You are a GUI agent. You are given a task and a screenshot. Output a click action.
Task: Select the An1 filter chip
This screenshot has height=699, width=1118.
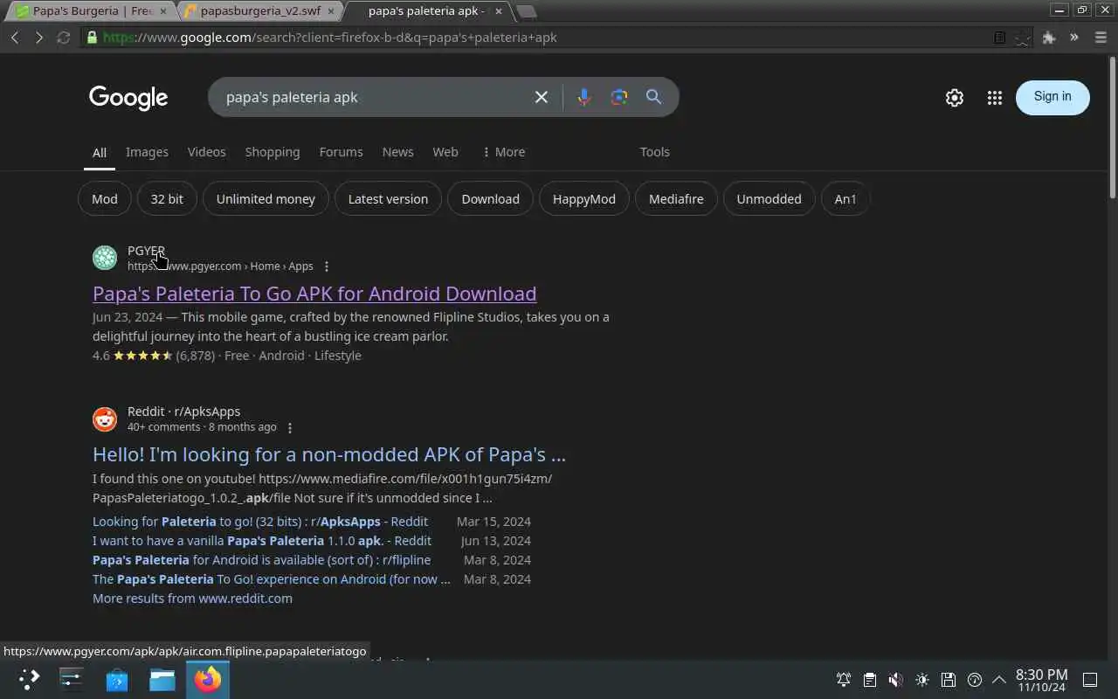tap(845, 199)
